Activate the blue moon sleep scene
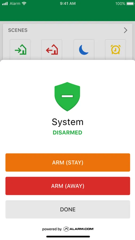 (x=84, y=50)
